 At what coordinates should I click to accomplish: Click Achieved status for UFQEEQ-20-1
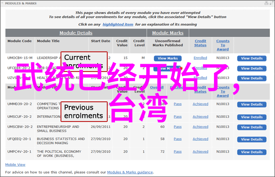(x=200, y=139)
